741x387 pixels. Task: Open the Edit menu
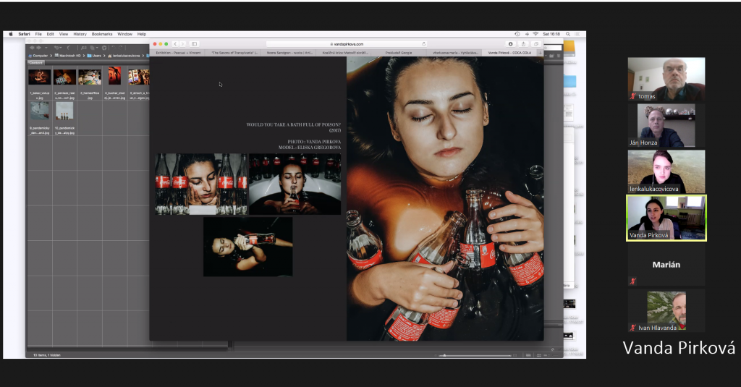pos(50,34)
